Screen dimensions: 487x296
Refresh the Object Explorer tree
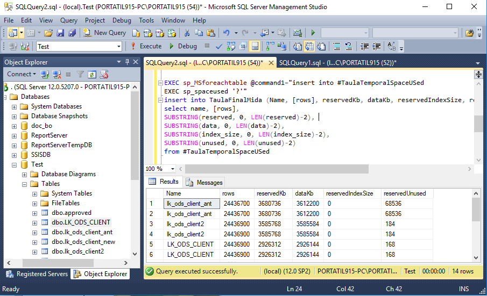point(92,74)
